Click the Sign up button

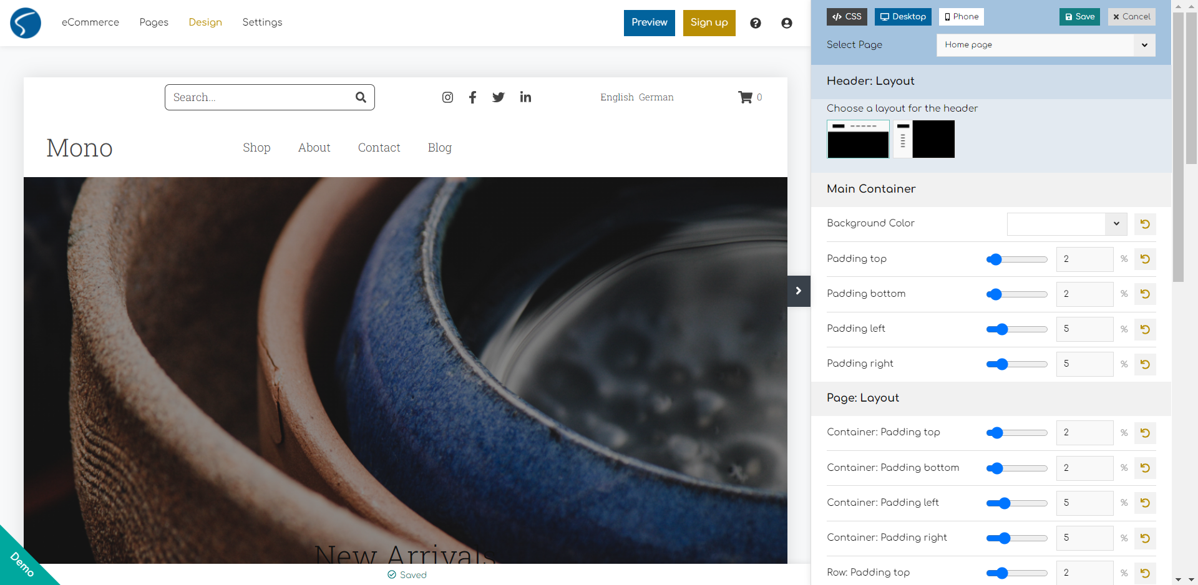[x=709, y=23]
